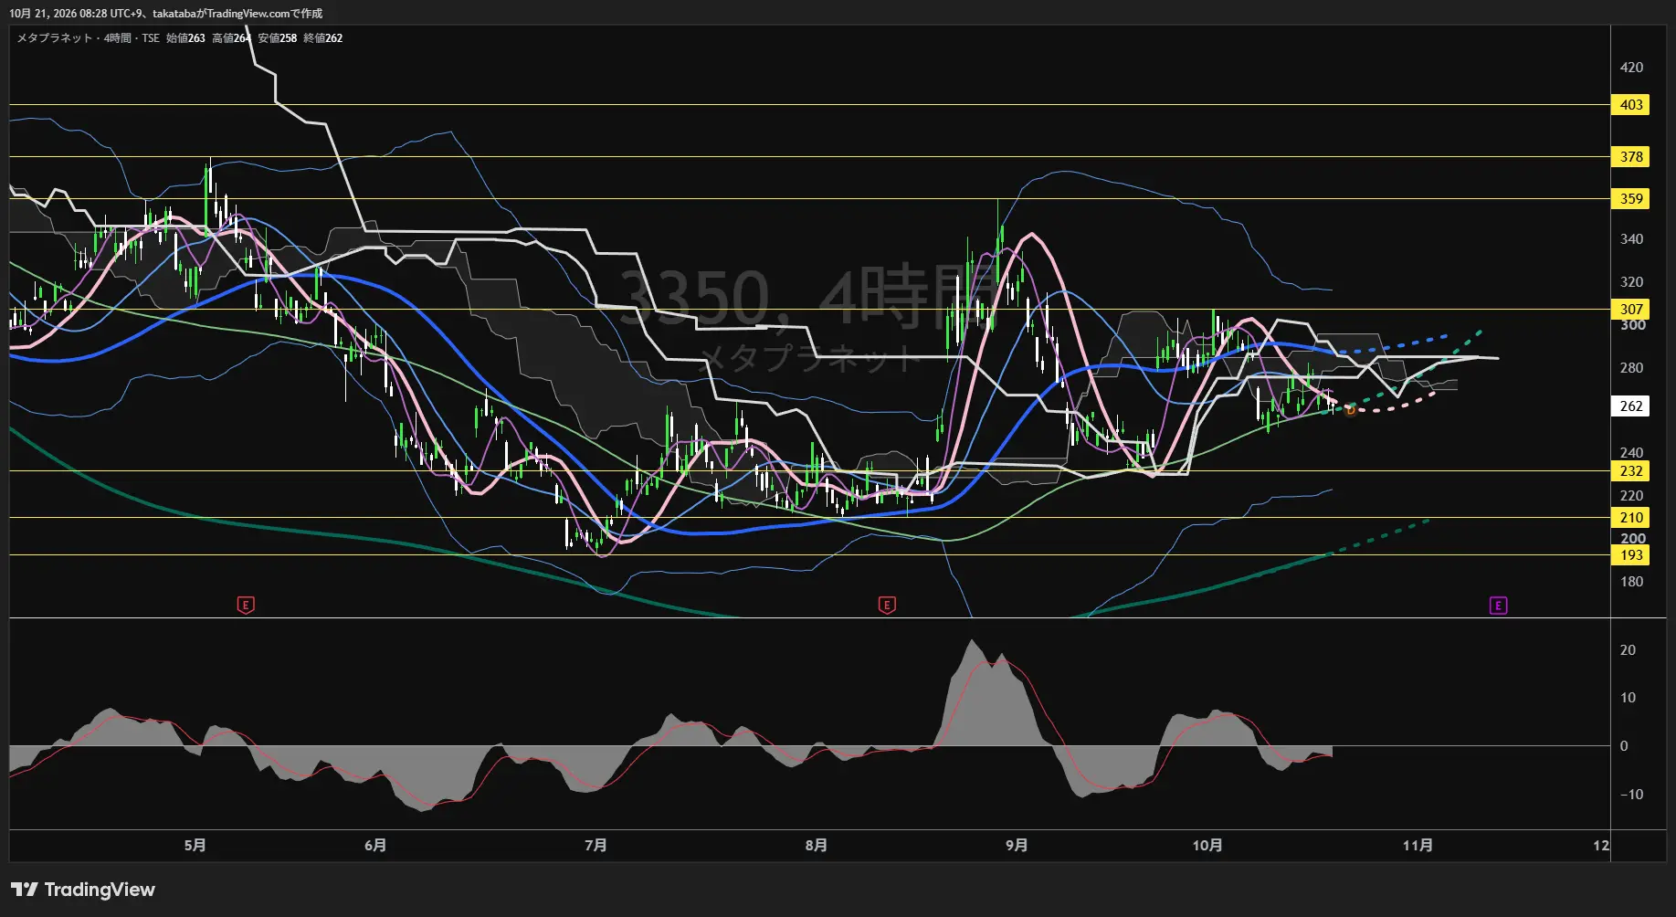1676x917 pixels.
Task: Click the orange marker on the latest candle
Action: coord(1350,410)
